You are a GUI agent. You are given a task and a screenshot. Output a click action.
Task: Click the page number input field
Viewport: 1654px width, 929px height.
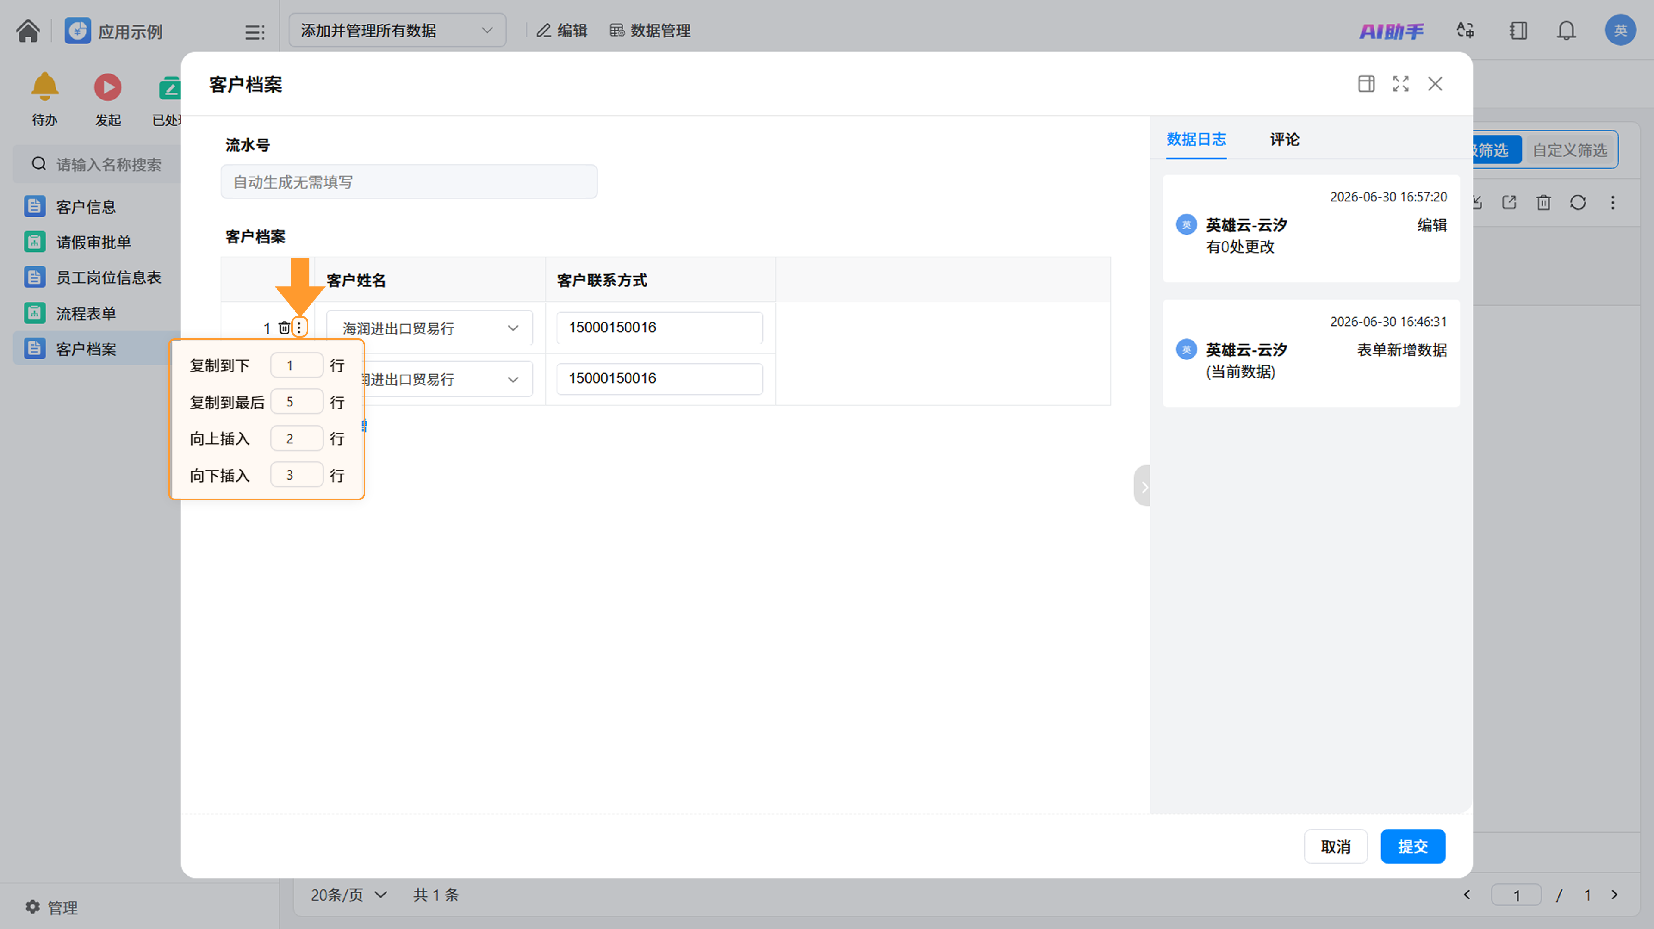click(x=1516, y=895)
